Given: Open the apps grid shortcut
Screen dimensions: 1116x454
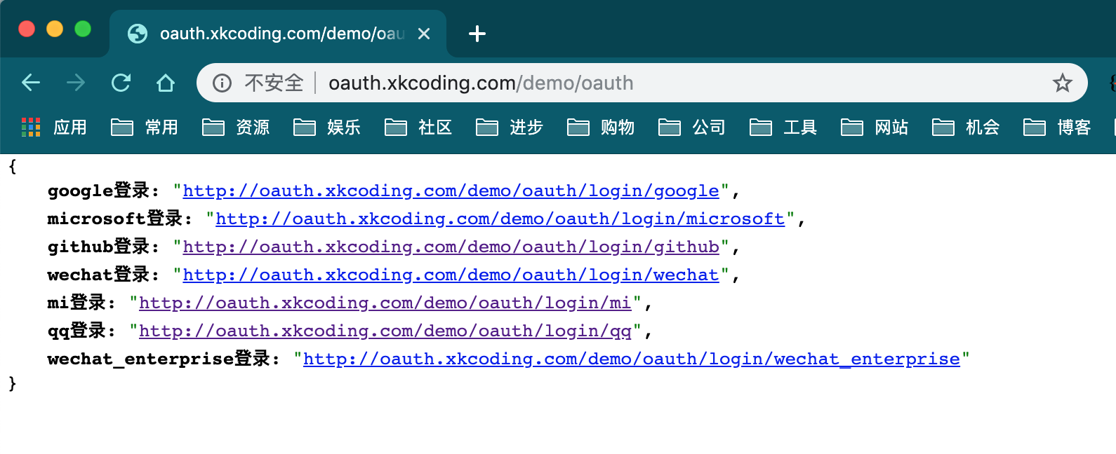Looking at the screenshot, I should pos(31,127).
